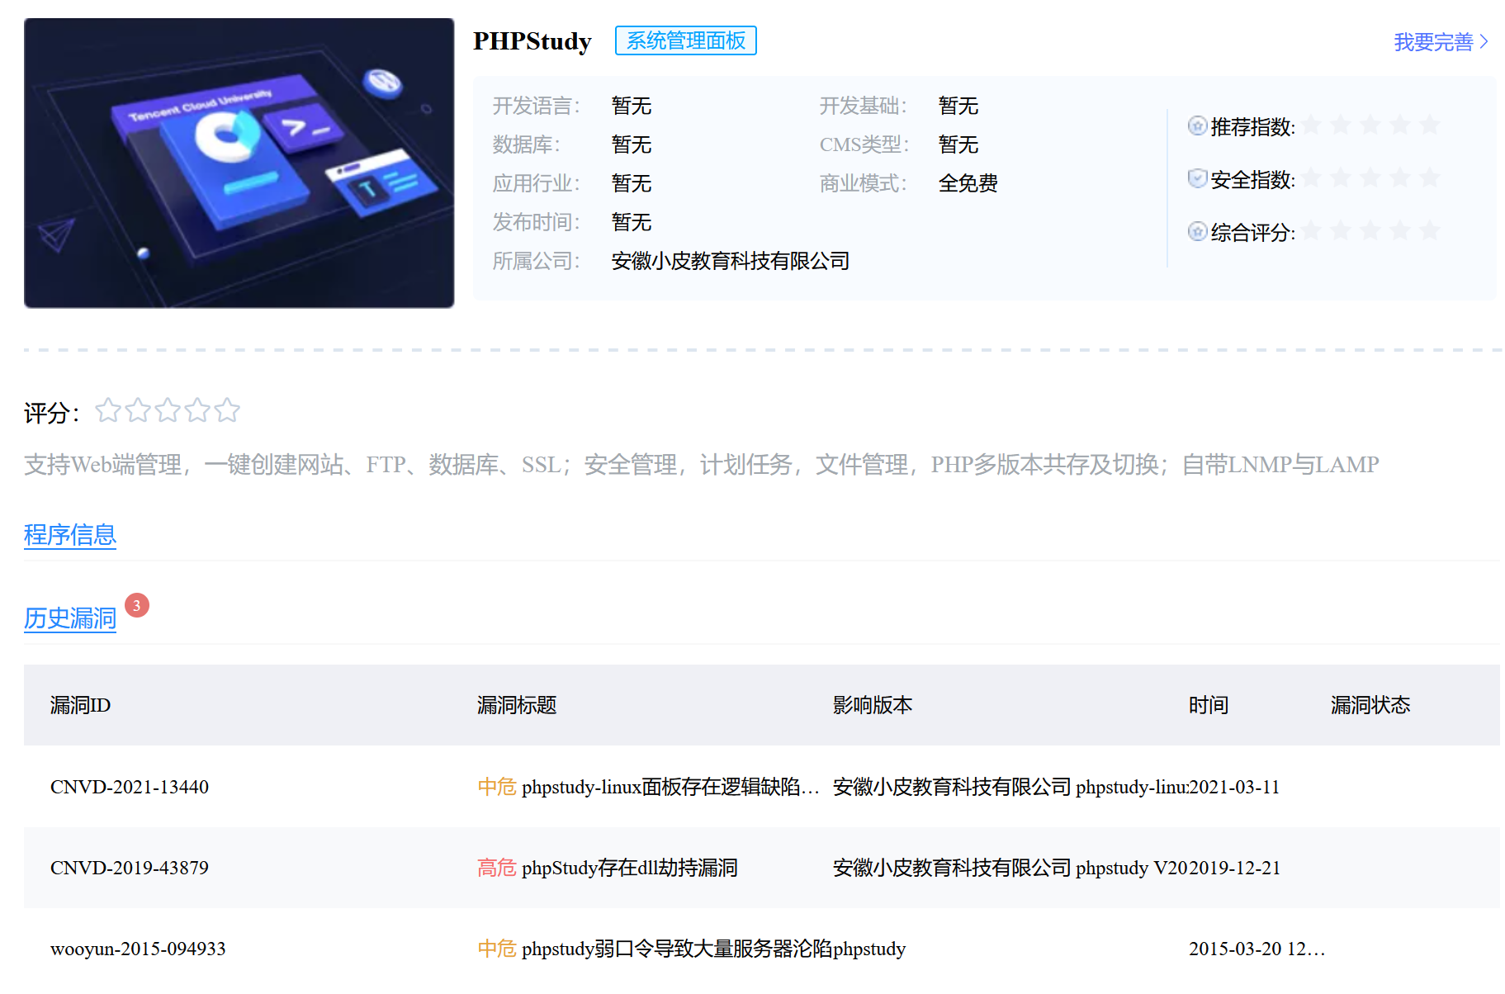Click the second star of 综合评分
This screenshot has width=1505, height=994.
1341,230
